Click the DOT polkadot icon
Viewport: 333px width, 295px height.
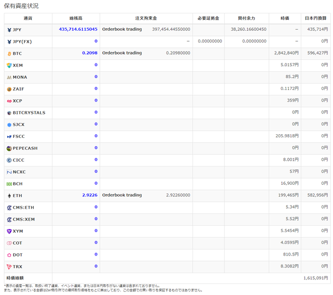click(9, 255)
